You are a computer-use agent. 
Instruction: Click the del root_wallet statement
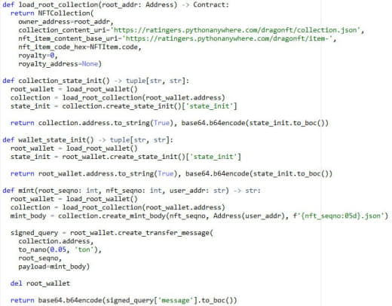(x=40, y=283)
